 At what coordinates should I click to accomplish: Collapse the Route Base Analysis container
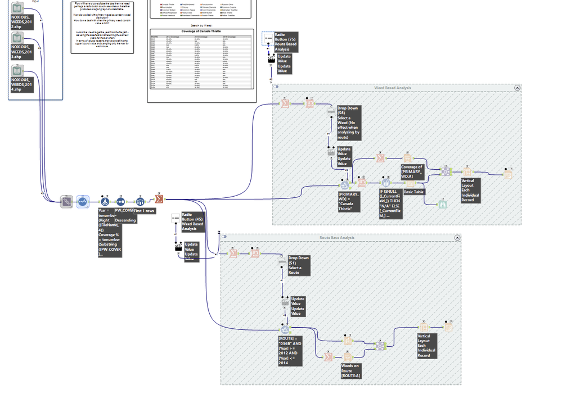click(x=457, y=238)
